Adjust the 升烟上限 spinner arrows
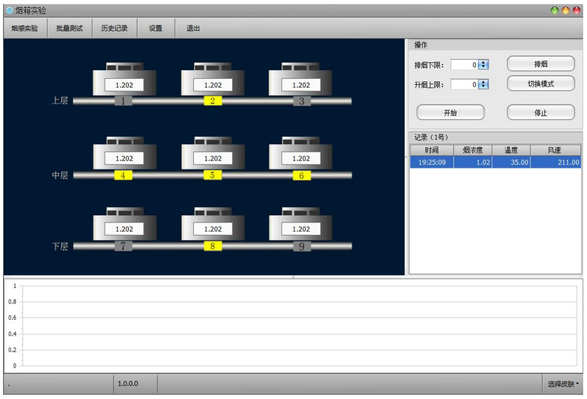This screenshot has width=587, height=399. tap(484, 85)
